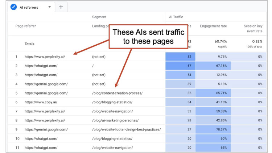Click the sessions value 67 cell
This screenshot has width=272, height=153.
tap(180, 66)
